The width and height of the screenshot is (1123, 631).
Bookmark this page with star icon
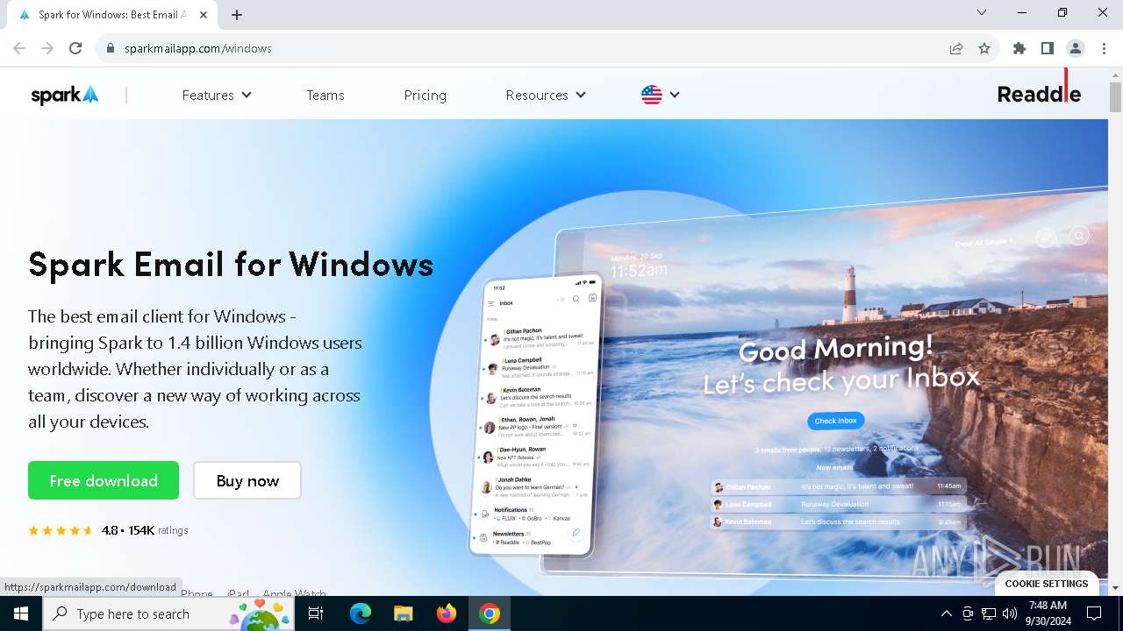pos(984,48)
